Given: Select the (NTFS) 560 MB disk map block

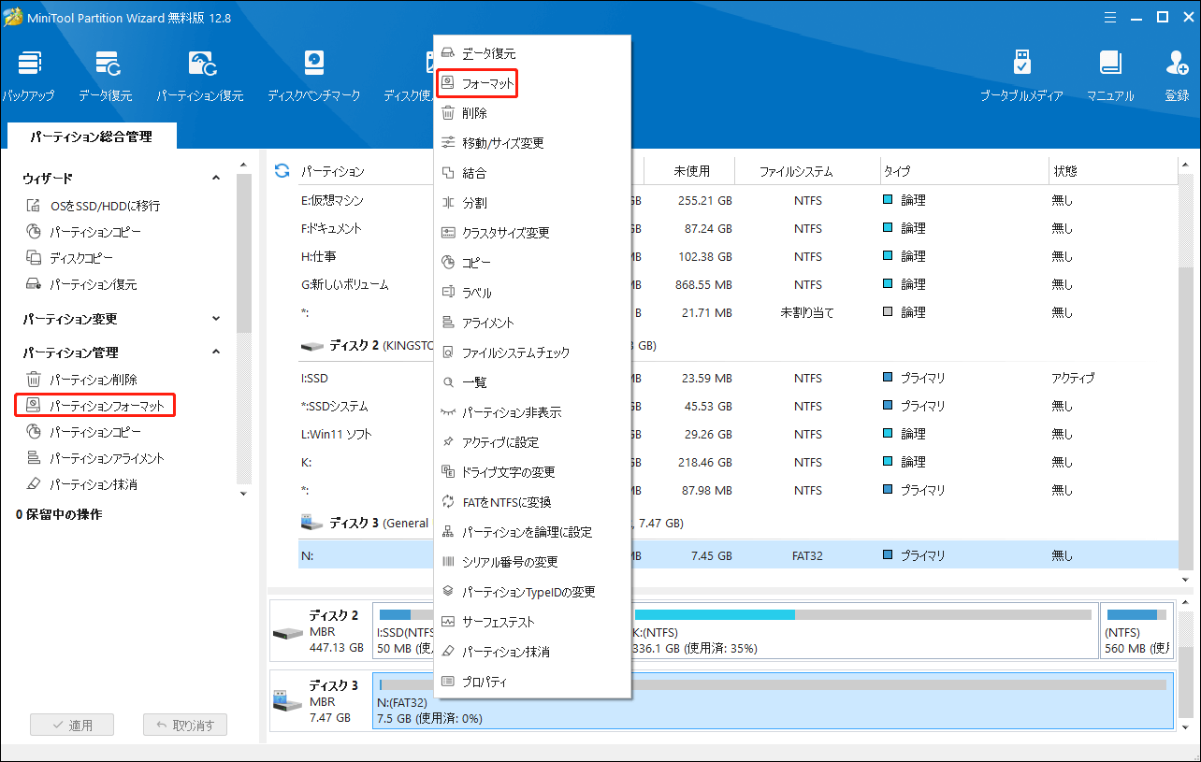Looking at the screenshot, I should pos(1136,631).
